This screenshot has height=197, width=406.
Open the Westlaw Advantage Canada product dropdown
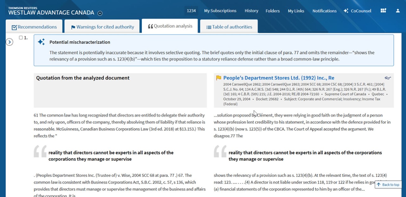point(100,13)
